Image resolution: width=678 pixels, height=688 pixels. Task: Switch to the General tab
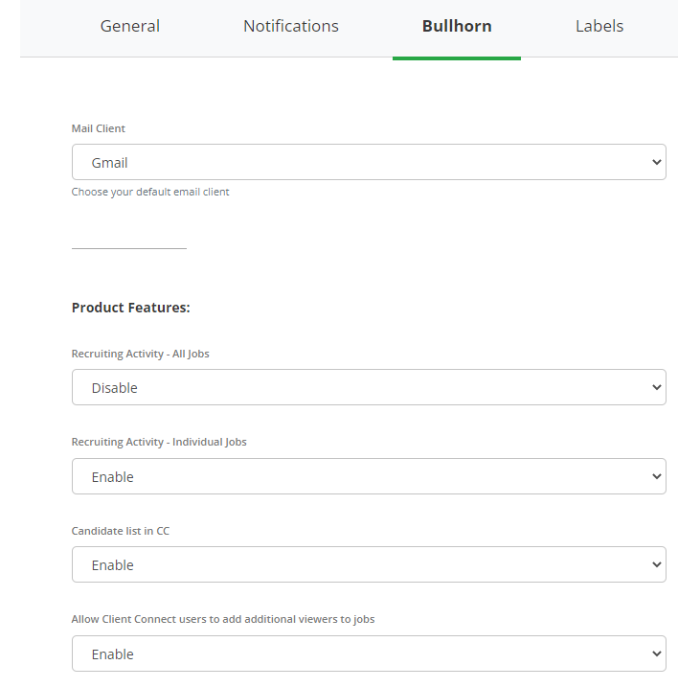(x=130, y=26)
